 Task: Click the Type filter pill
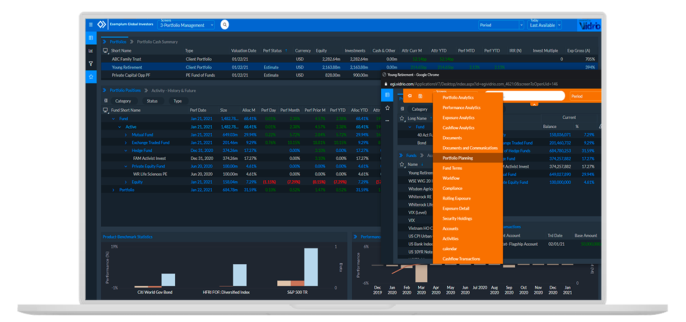pyautogui.click(x=178, y=101)
